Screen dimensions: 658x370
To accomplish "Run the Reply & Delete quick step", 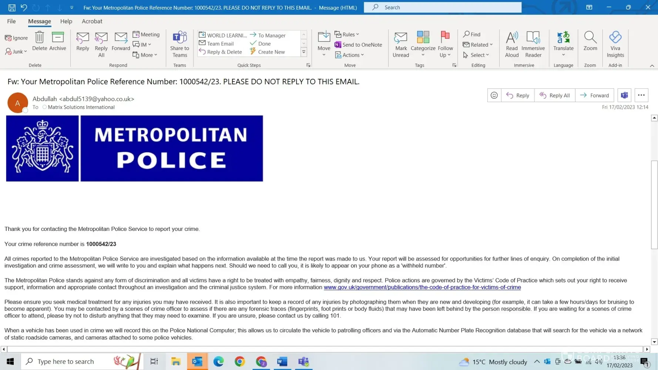I will pos(221,52).
